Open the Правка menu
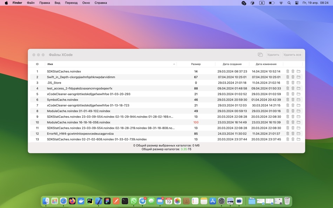This screenshot has width=333, height=208. tap(45, 3)
